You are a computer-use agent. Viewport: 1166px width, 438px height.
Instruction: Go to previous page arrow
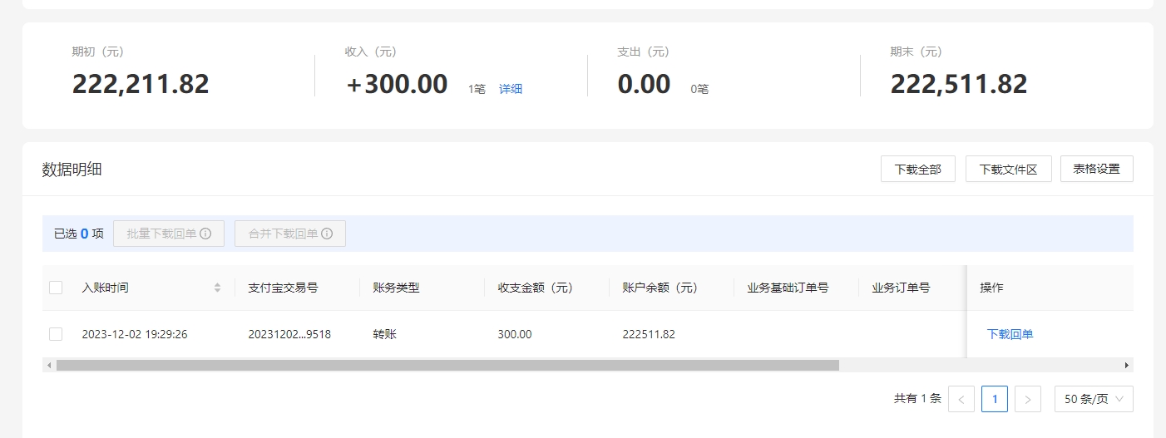pyautogui.click(x=961, y=399)
